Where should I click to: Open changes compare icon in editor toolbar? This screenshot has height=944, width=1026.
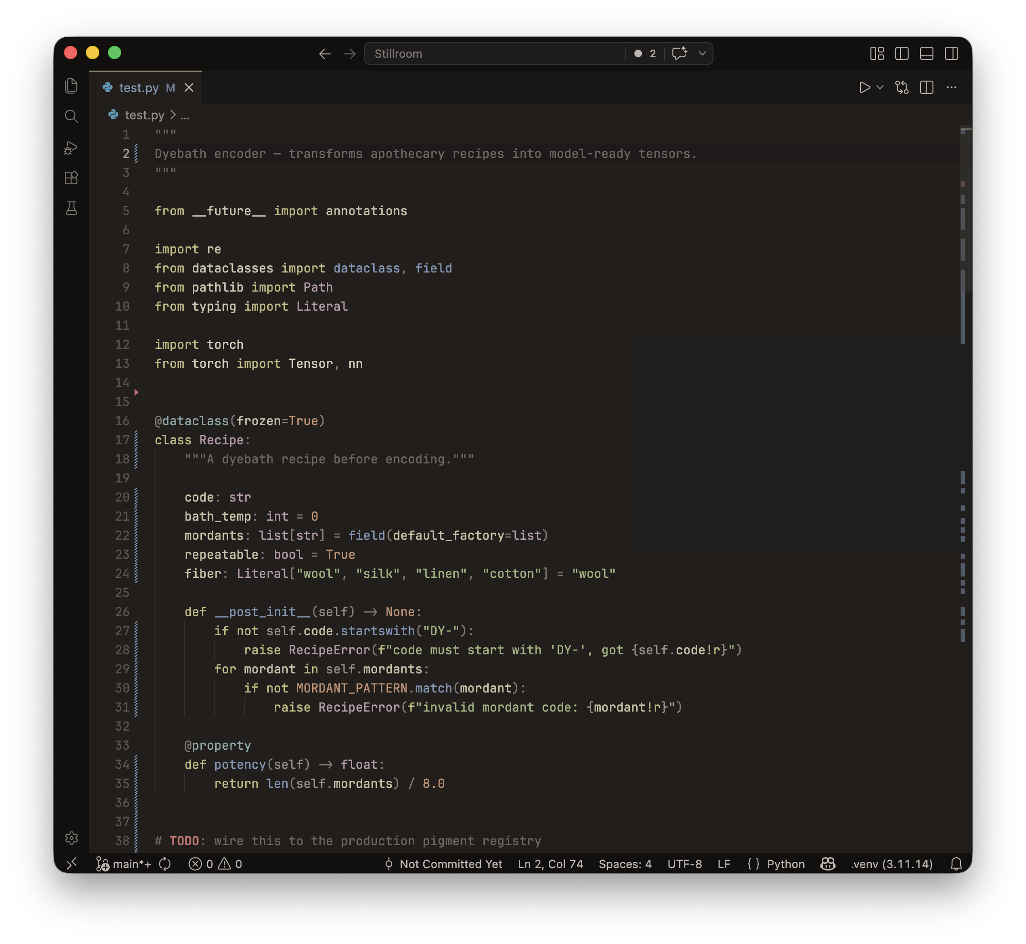point(902,87)
